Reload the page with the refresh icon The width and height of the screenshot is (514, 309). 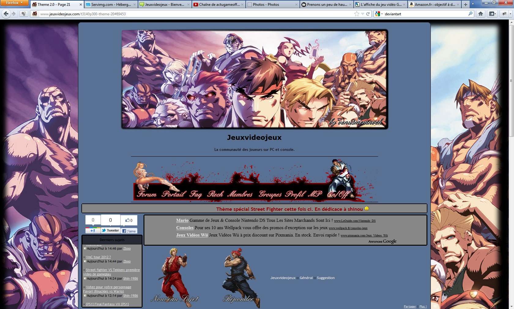coord(368,14)
